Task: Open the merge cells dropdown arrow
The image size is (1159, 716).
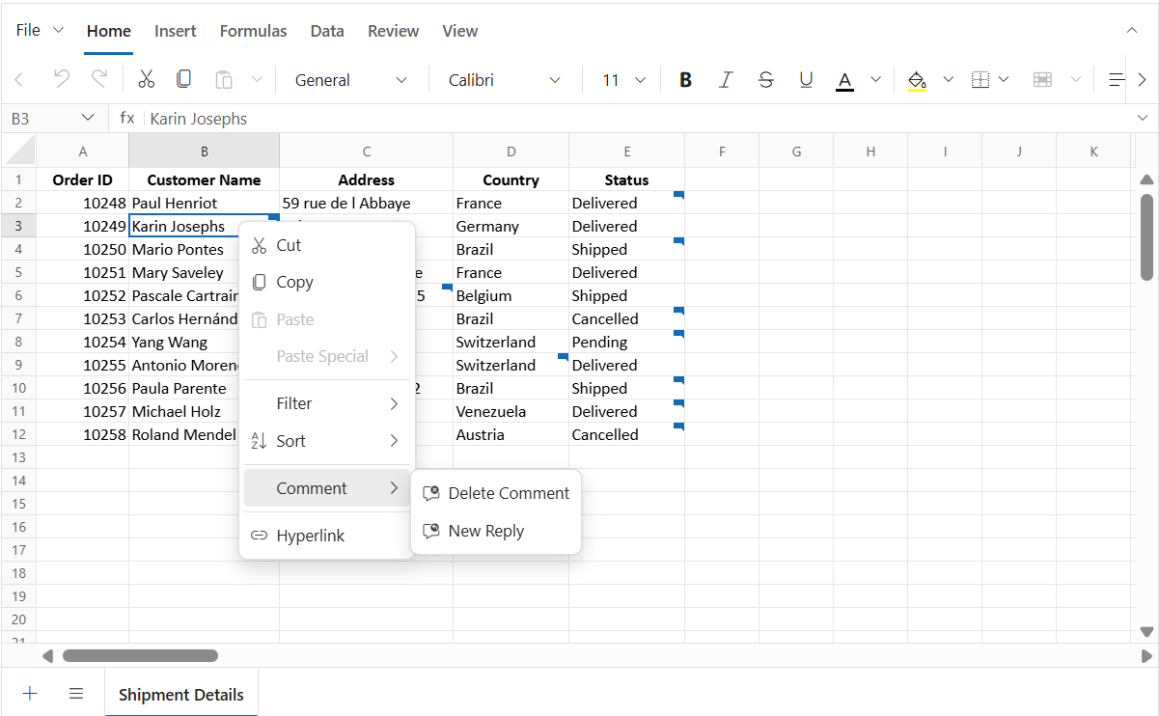Action: coord(1075,80)
